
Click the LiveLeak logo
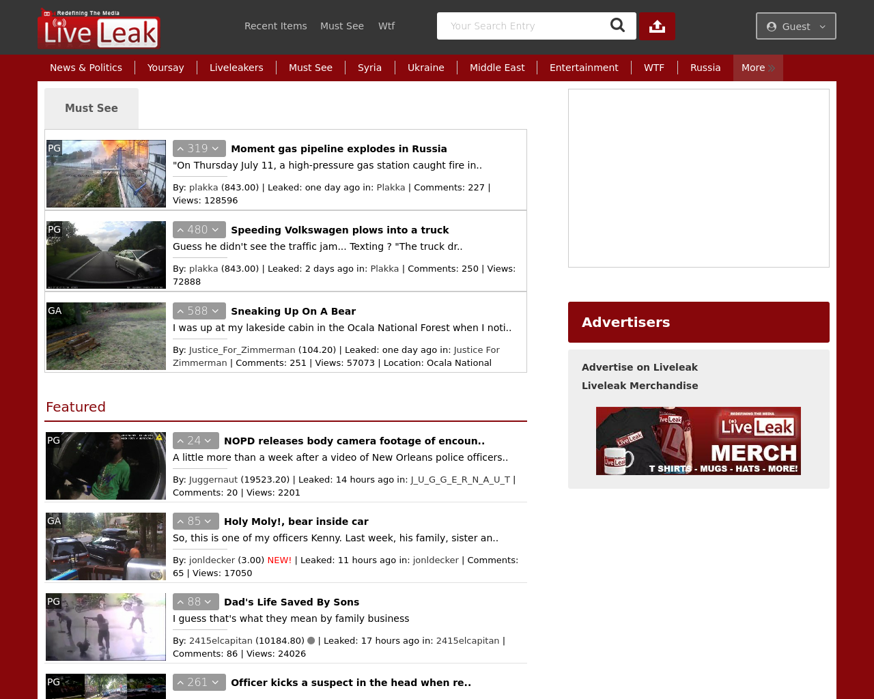pyautogui.click(x=99, y=28)
